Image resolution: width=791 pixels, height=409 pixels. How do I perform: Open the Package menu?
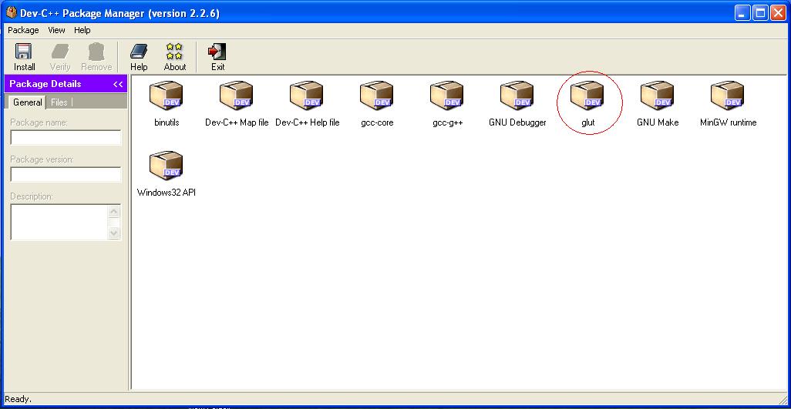[23, 30]
